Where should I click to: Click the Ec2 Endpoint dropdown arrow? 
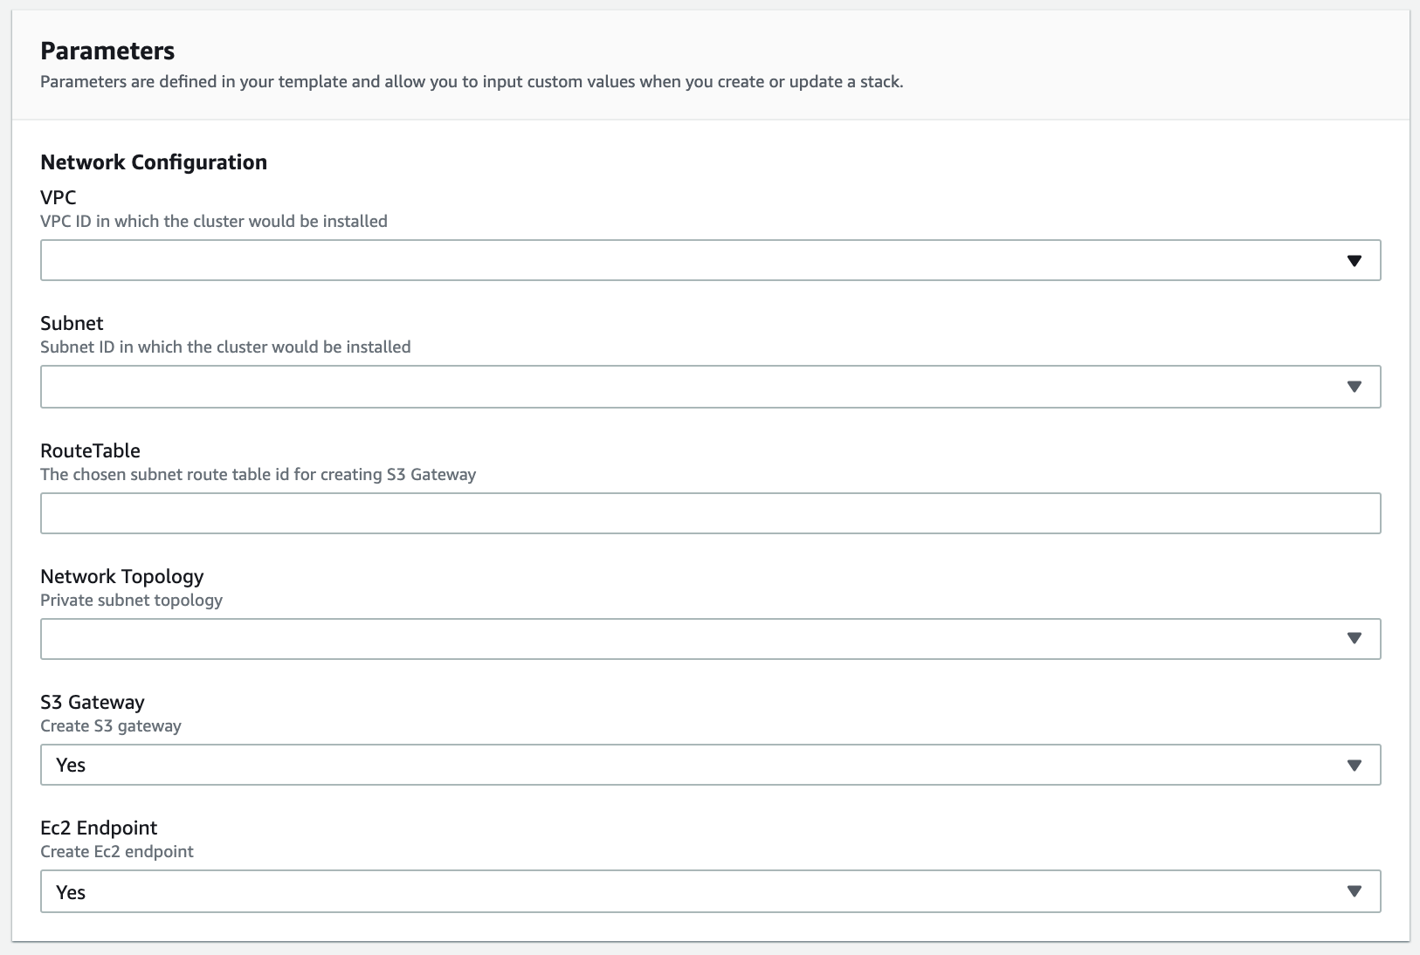tap(1354, 891)
